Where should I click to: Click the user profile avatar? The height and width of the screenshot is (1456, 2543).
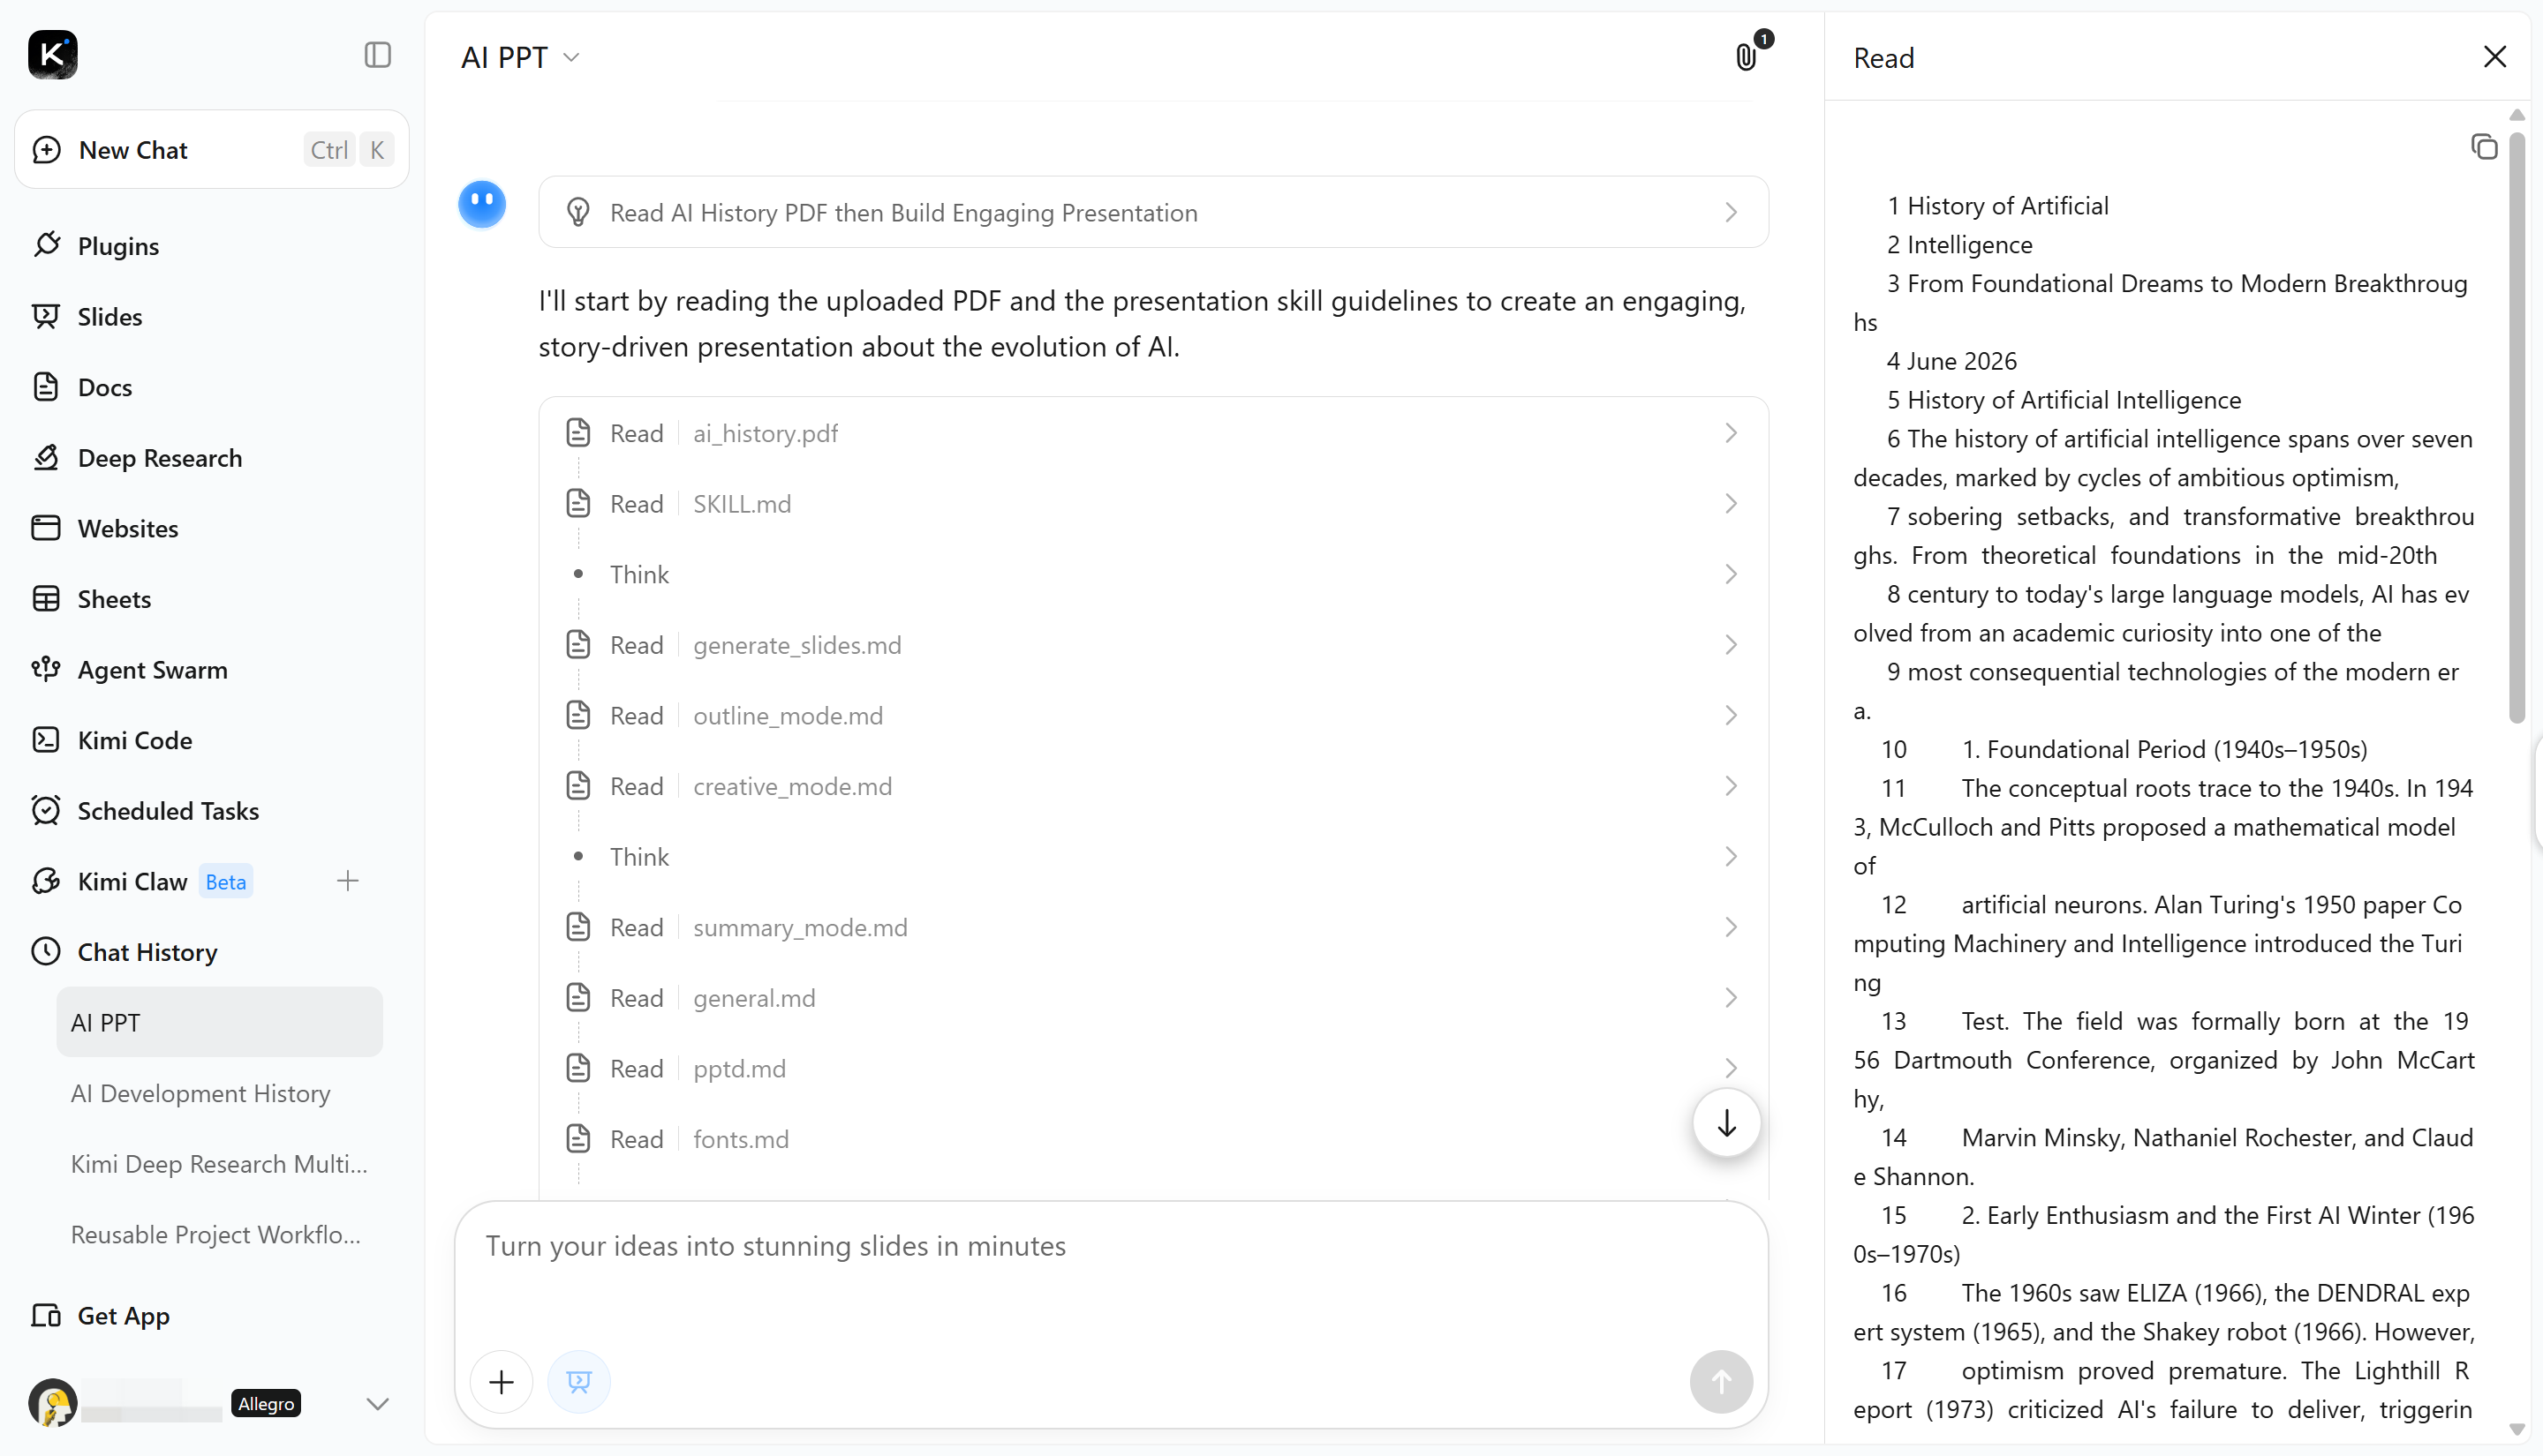click(53, 1404)
